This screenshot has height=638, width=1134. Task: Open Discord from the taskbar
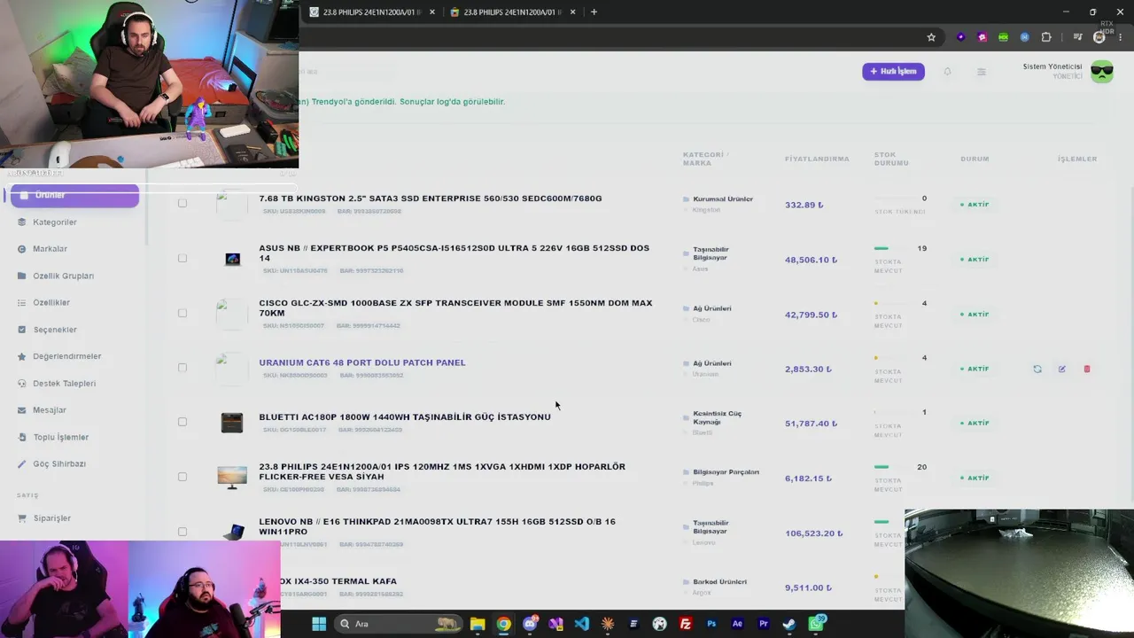pyautogui.click(x=530, y=624)
